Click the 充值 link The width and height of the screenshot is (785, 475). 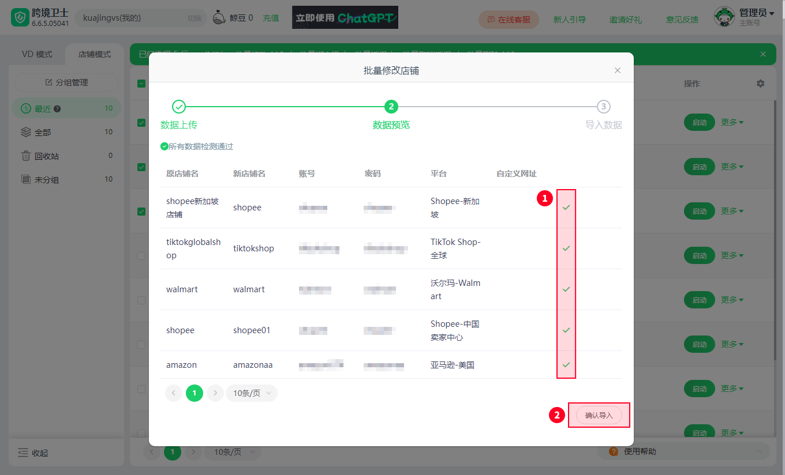pyautogui.click(x=271, y=18)
